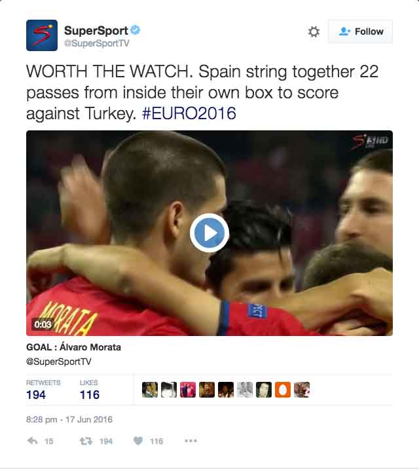View the 194 retweets list
This screenshot has height=469, width=419.
43,390
